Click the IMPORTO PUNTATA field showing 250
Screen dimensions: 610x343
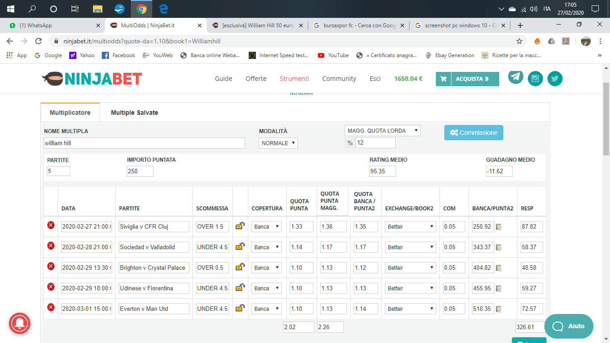click(x=140, y=171)
